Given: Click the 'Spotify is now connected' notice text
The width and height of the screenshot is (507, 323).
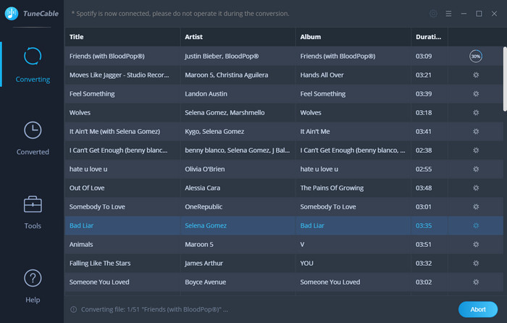Looking at the screenshot, I should click(180, 14).
